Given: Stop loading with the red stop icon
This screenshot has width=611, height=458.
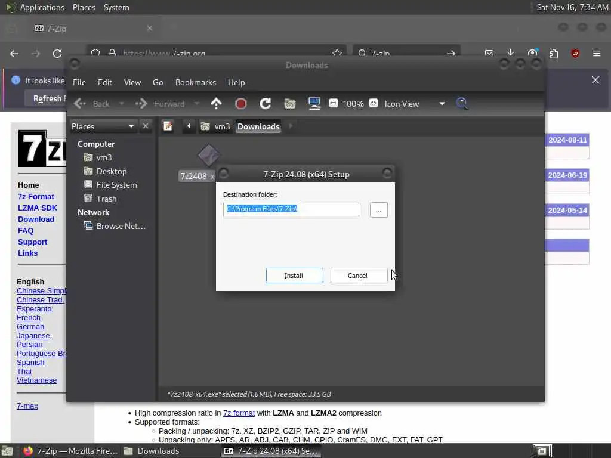Looking at the screenshot, I should pos(241,104).
